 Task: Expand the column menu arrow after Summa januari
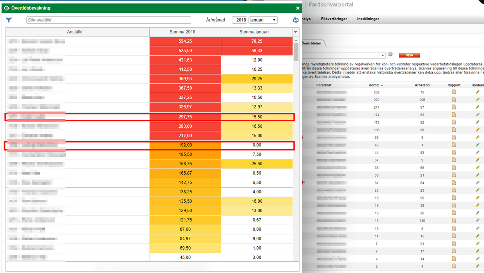296,32
